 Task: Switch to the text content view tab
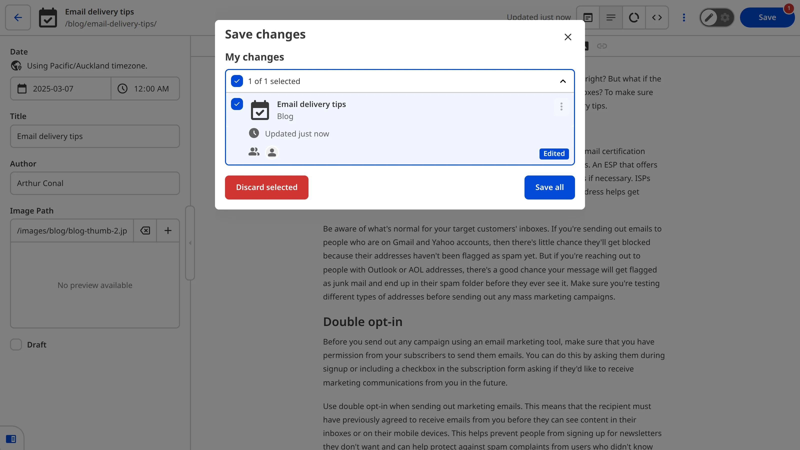pyautogui.click(x=611, y=17)
